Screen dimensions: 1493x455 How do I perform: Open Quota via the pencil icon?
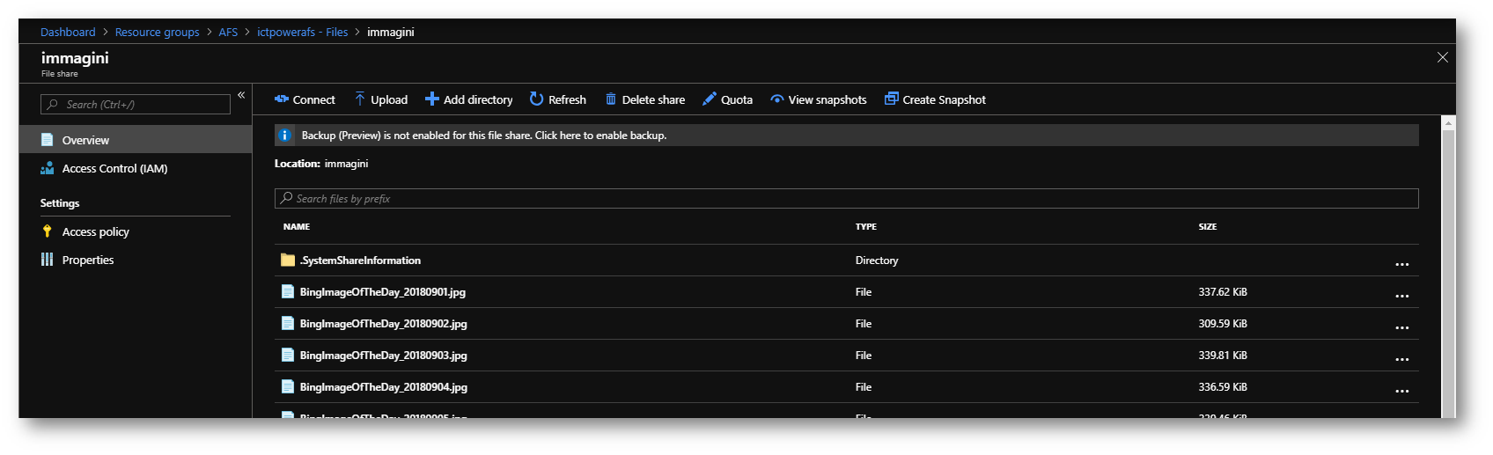[x=710, y=99]
